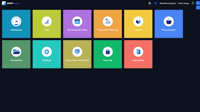Open the Settings gear icon
The height and width of the screenshot is (112, 200).
pyautogui.click(x=47, y=52)
